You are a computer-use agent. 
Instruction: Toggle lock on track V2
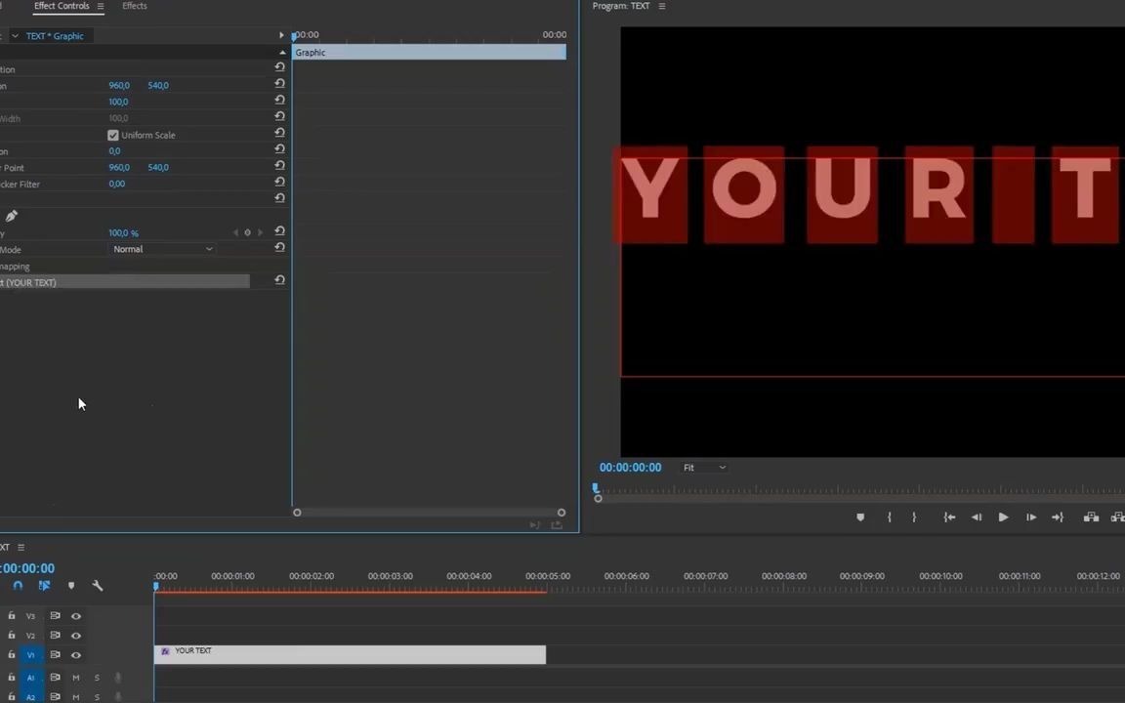[x=12, y=635]
